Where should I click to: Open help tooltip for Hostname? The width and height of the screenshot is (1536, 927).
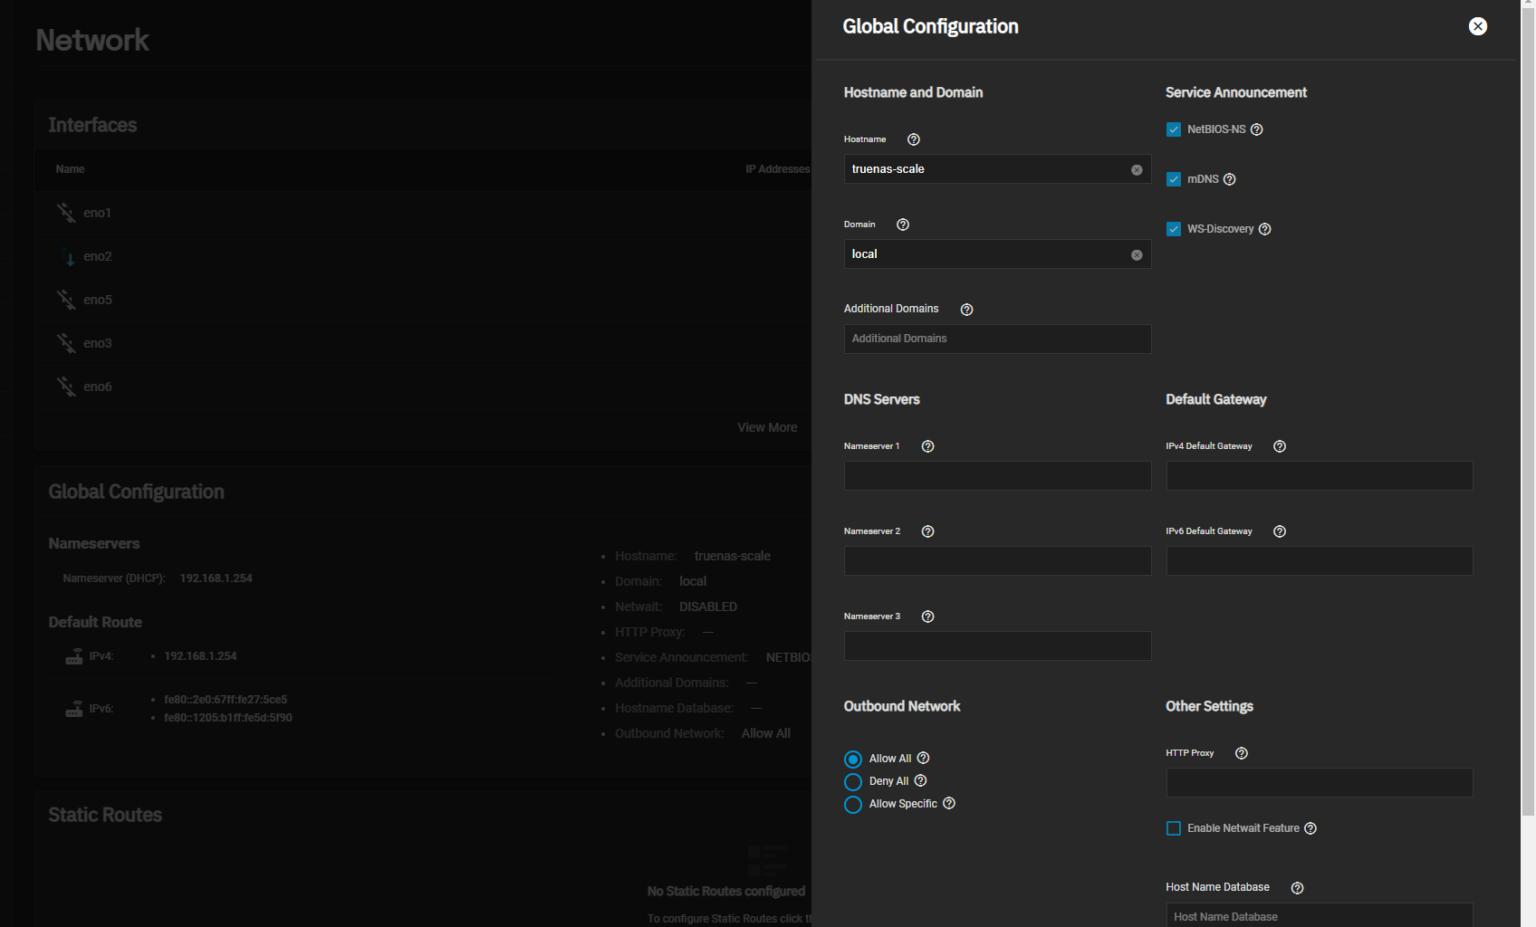[x=913, y=139]
